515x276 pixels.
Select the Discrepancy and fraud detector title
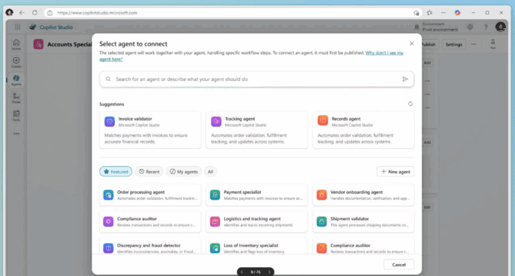(149, 245)
